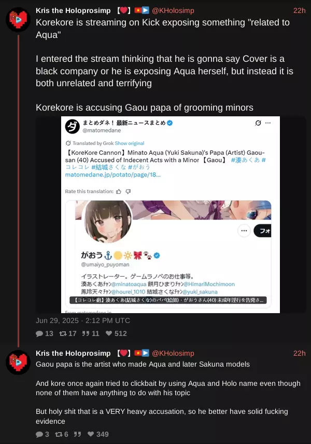Click thumbs down to rate translation
The image size is (311, 444).
click(128, 192)
